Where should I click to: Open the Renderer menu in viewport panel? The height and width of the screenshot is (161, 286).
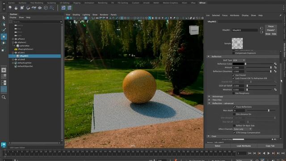(104, 15)
